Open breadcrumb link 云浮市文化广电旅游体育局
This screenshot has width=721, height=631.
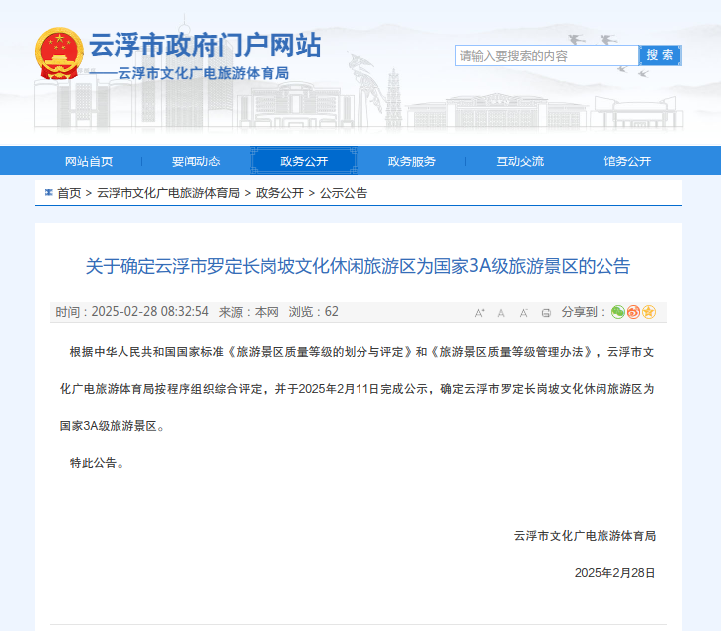click(x=168, y=193)
